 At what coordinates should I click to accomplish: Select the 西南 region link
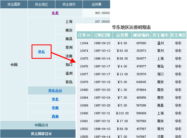pos(55,116)
